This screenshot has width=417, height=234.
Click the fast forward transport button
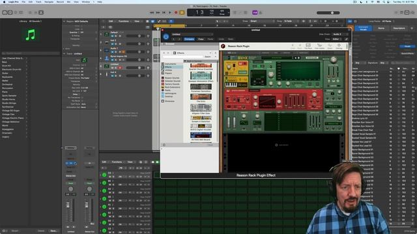[158, 12]
